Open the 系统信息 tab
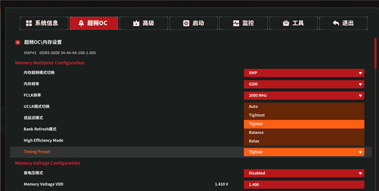Screen dimensions: 379x191 click(44, 23)
